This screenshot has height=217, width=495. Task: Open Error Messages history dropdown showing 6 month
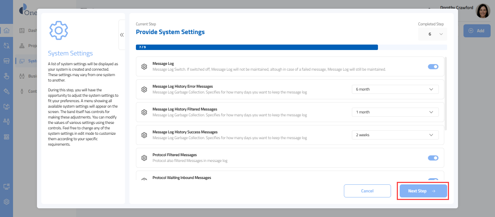pos(395,89)
